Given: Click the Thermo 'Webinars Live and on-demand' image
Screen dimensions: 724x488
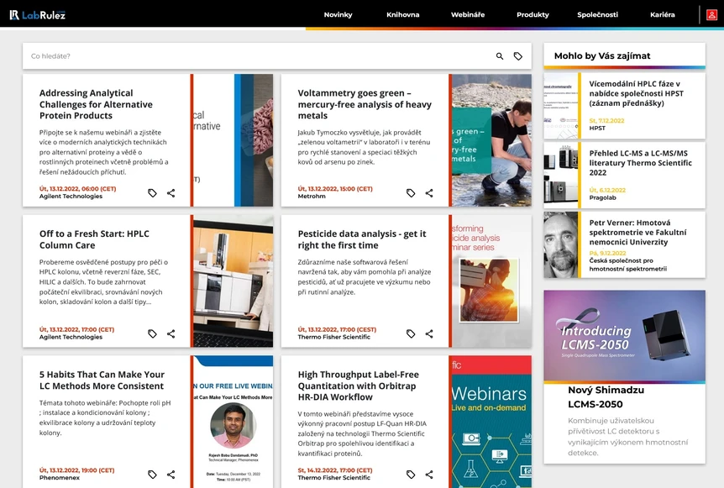Looking at the screenshot, I should [x=491, y=422].
